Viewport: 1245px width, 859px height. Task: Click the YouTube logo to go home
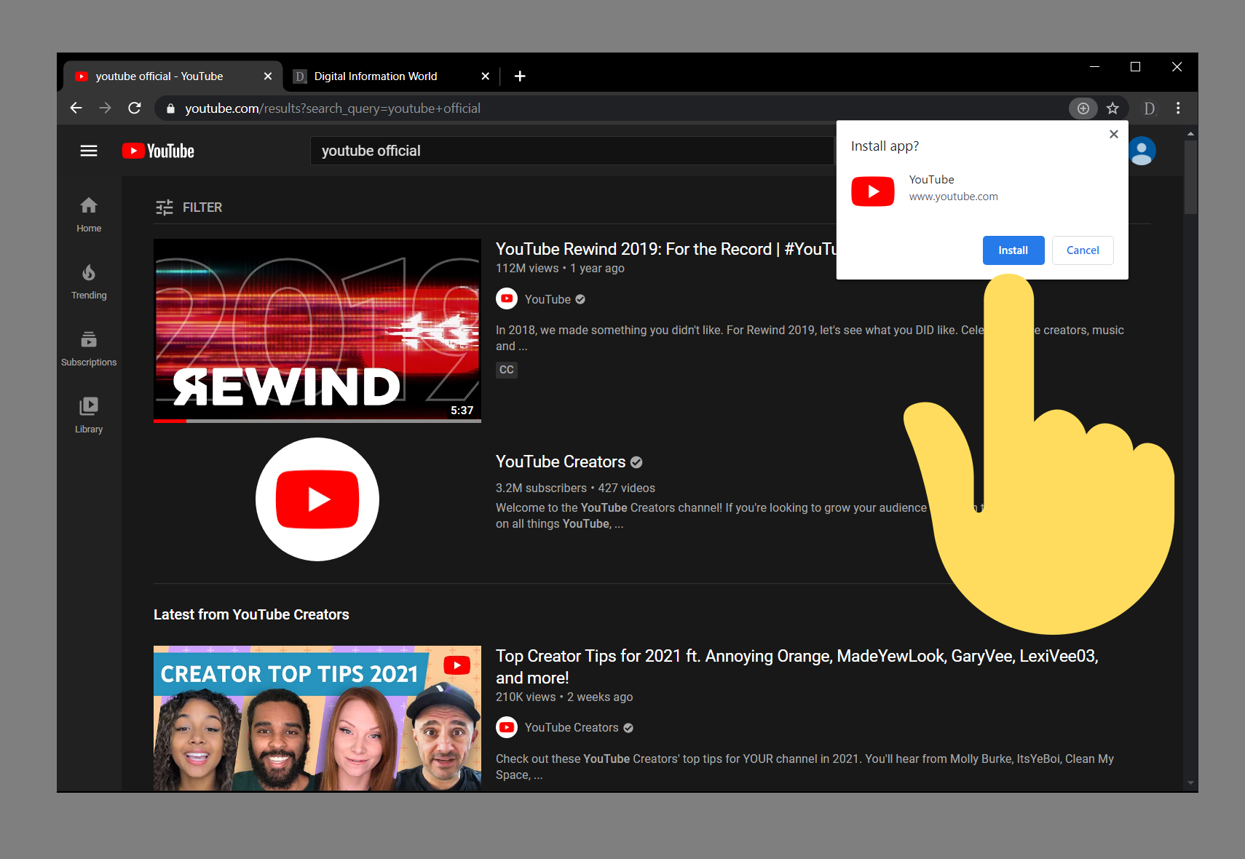point(157,150)
